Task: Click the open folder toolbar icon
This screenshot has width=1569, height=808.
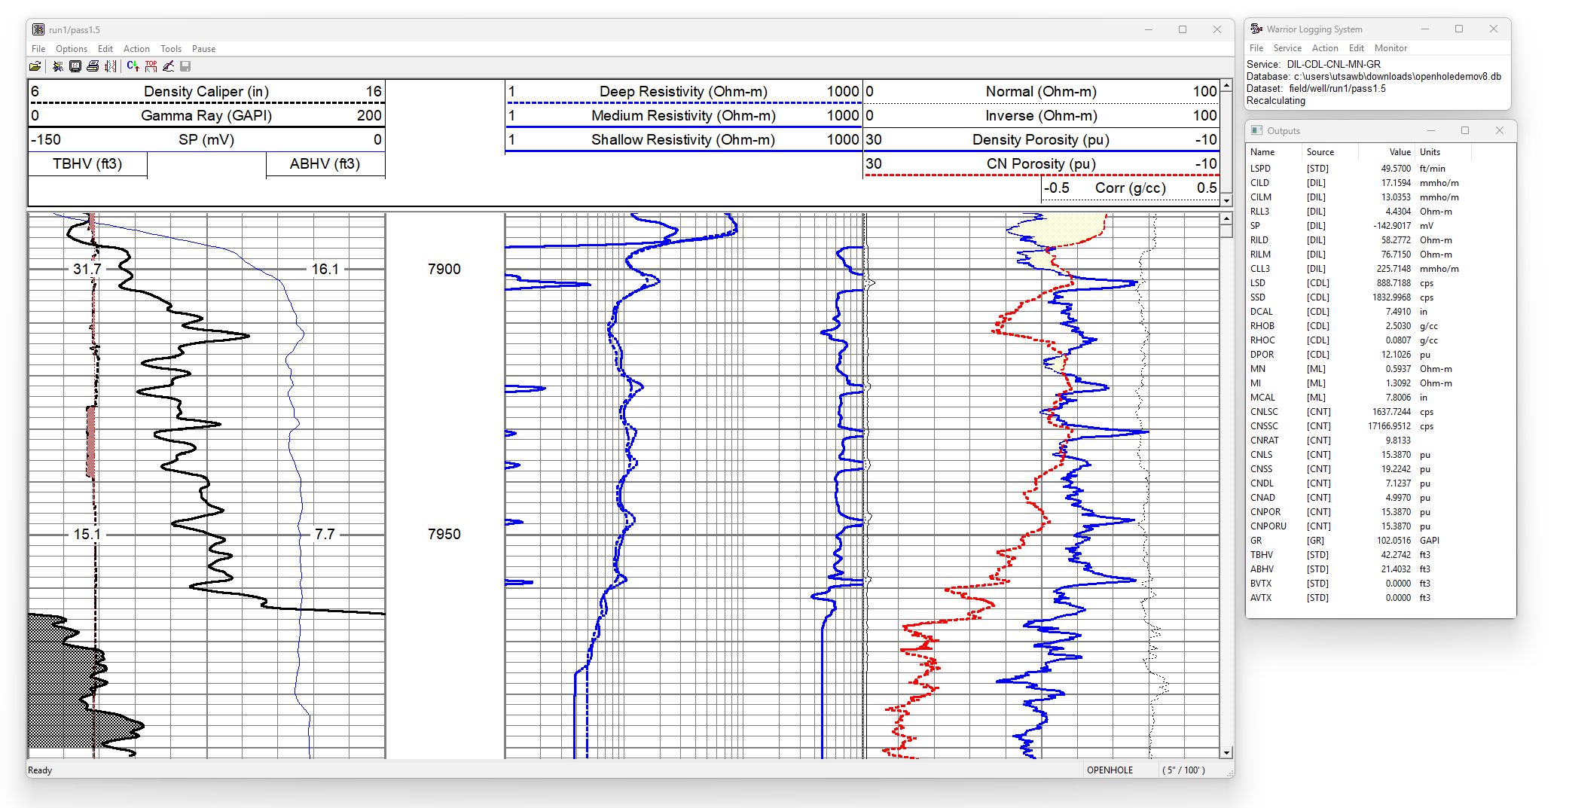Action: [35, 66]
